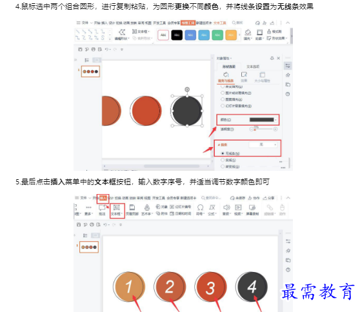The height and width of the screenshot is (312, 360).
Task: Open Size & Properties section icon
Action: (262, 75)
